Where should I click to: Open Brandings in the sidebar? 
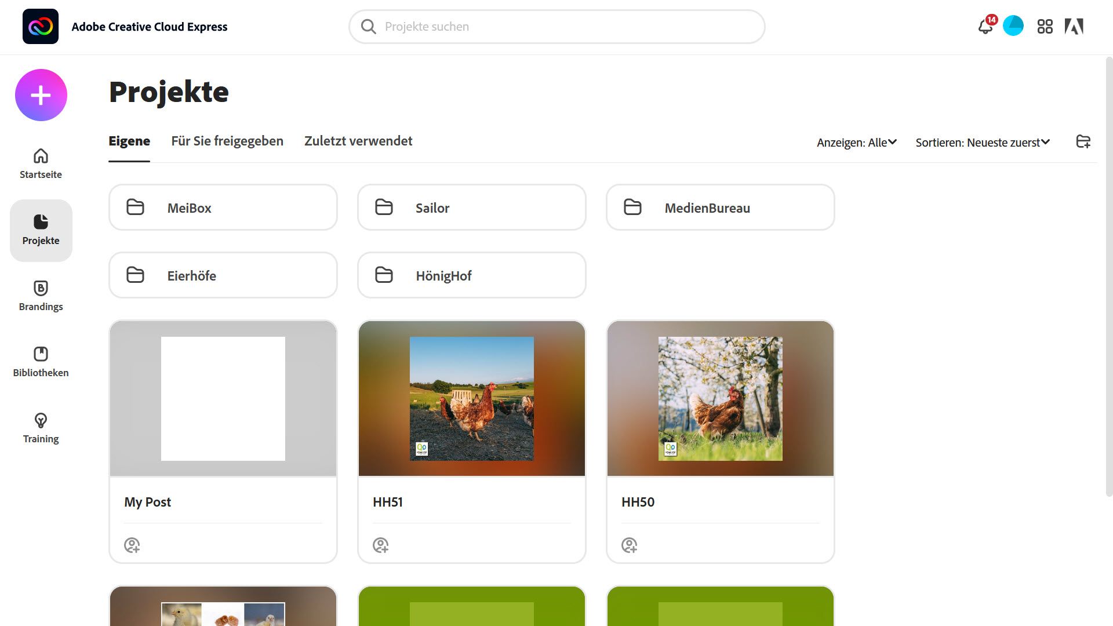41,296
